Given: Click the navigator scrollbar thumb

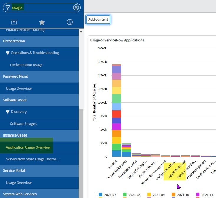Looking at the screenshot, I should (x=81, y=153).
